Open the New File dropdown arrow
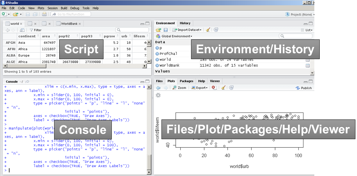Image resolution: width=357 pixels, height=176 pixels. point(9,14)
